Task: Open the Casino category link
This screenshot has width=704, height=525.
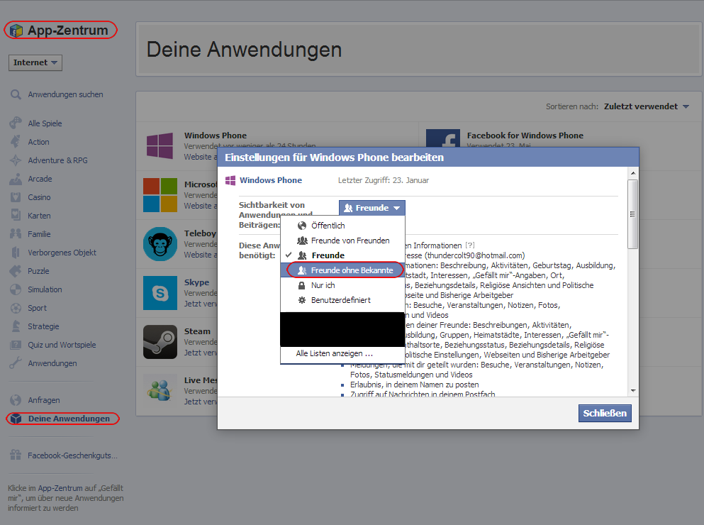Action: 39,197
